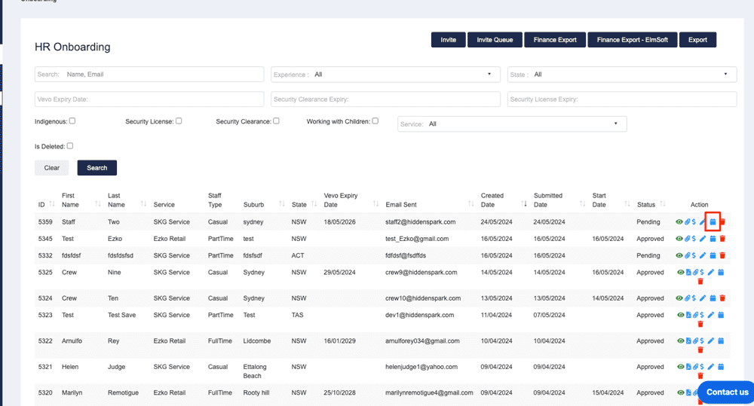The width and height of the screenshot is (754, 406).
Task: Click dollar icon in fdsfdsf row 5332
Action: (x=694, y=255)
